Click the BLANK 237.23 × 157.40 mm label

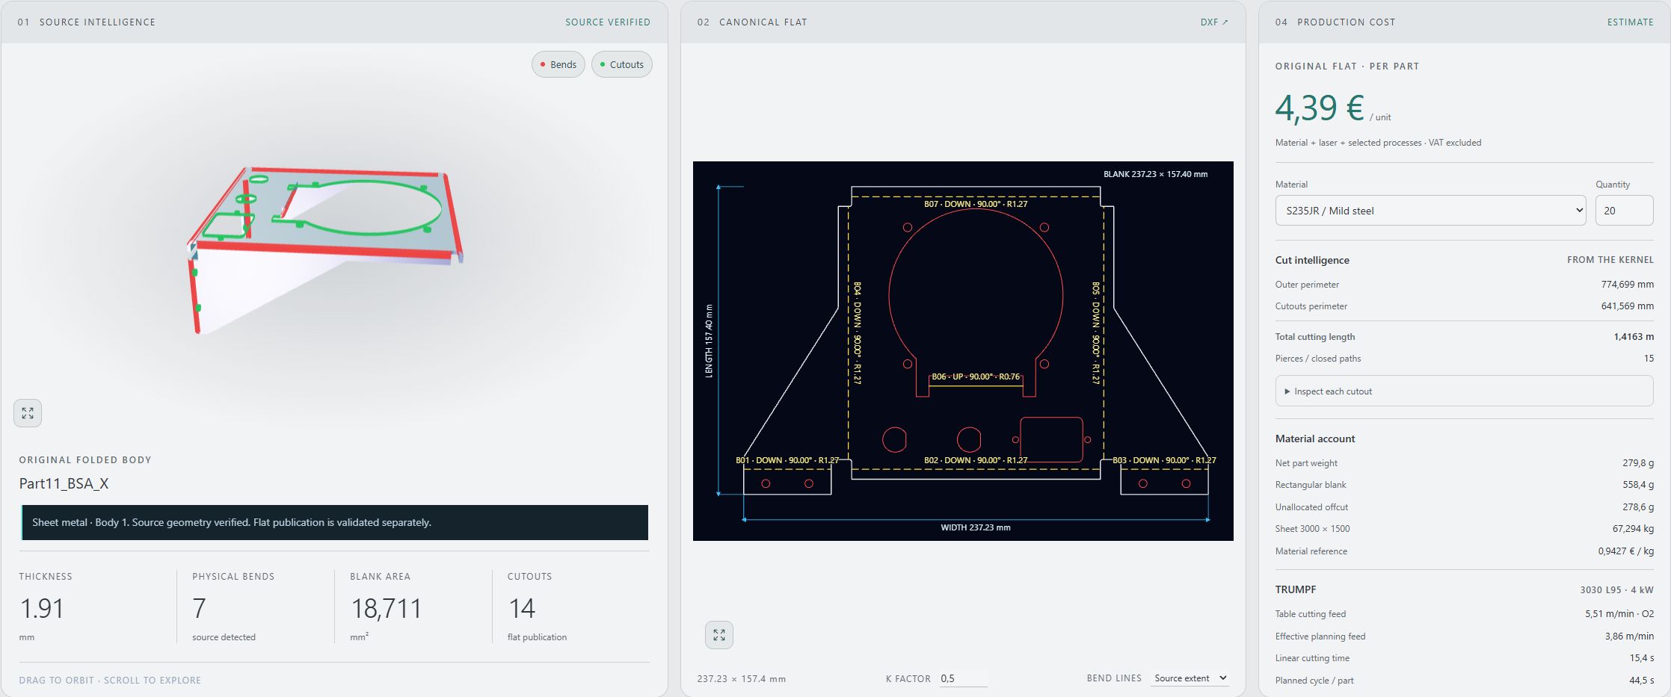click(1155, 174)
